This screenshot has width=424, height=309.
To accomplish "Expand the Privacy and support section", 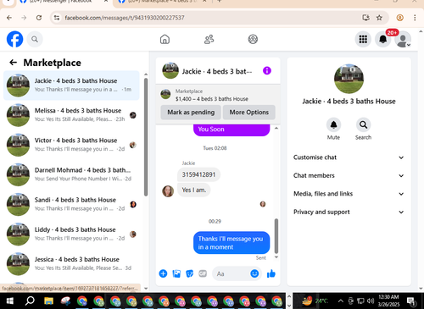I will 349,212.
